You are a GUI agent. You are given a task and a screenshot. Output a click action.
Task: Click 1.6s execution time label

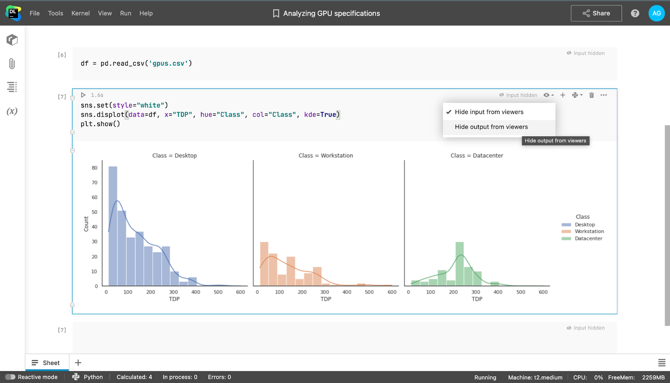97,95
